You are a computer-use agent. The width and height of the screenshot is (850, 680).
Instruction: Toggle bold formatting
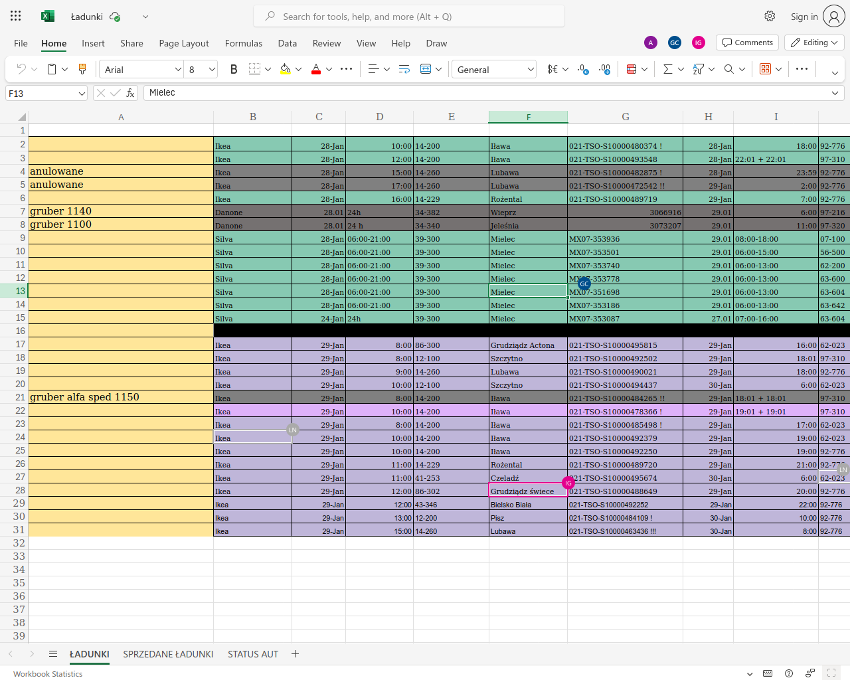click(234, 69)
